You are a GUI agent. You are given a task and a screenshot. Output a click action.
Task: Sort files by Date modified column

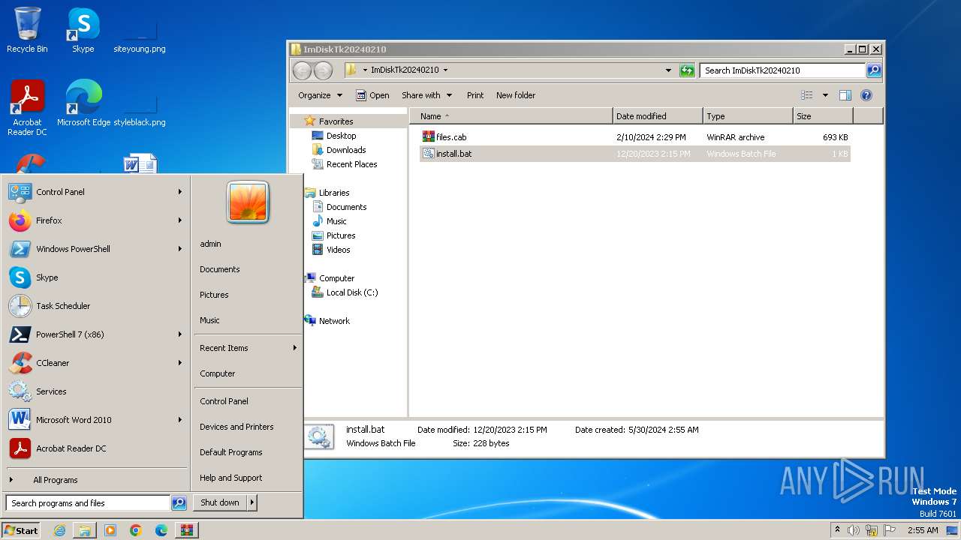(x=658, y=116)
